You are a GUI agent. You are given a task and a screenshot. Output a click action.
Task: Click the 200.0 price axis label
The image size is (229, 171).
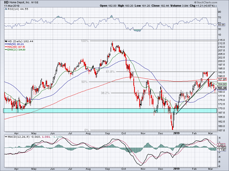point(221,61)
